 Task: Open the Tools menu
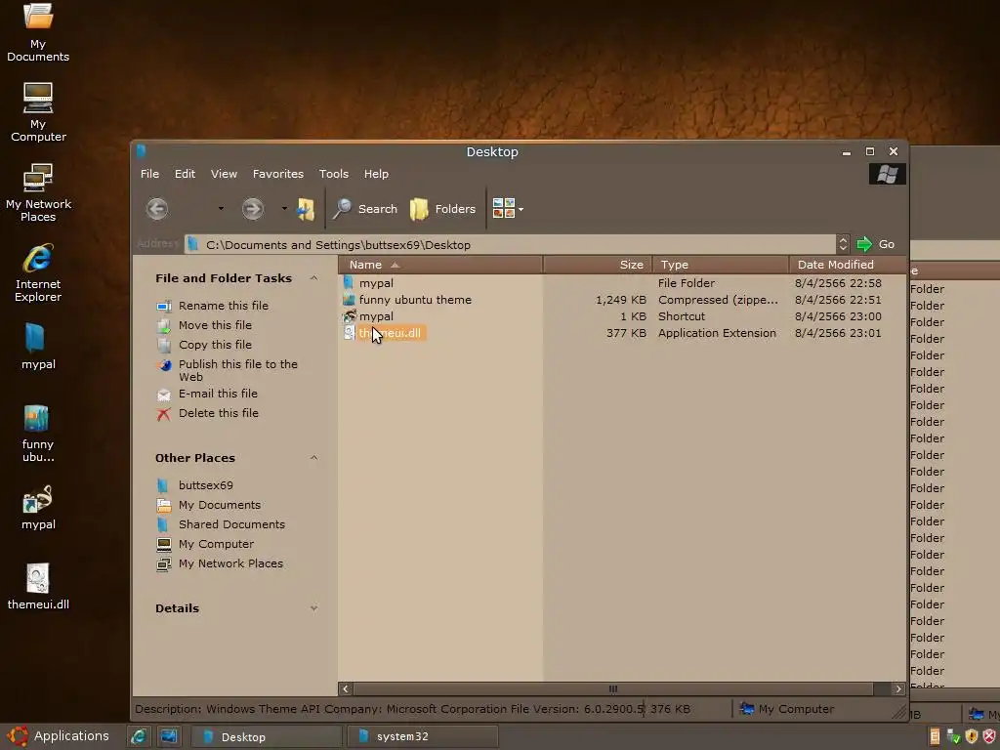[334, 174]
